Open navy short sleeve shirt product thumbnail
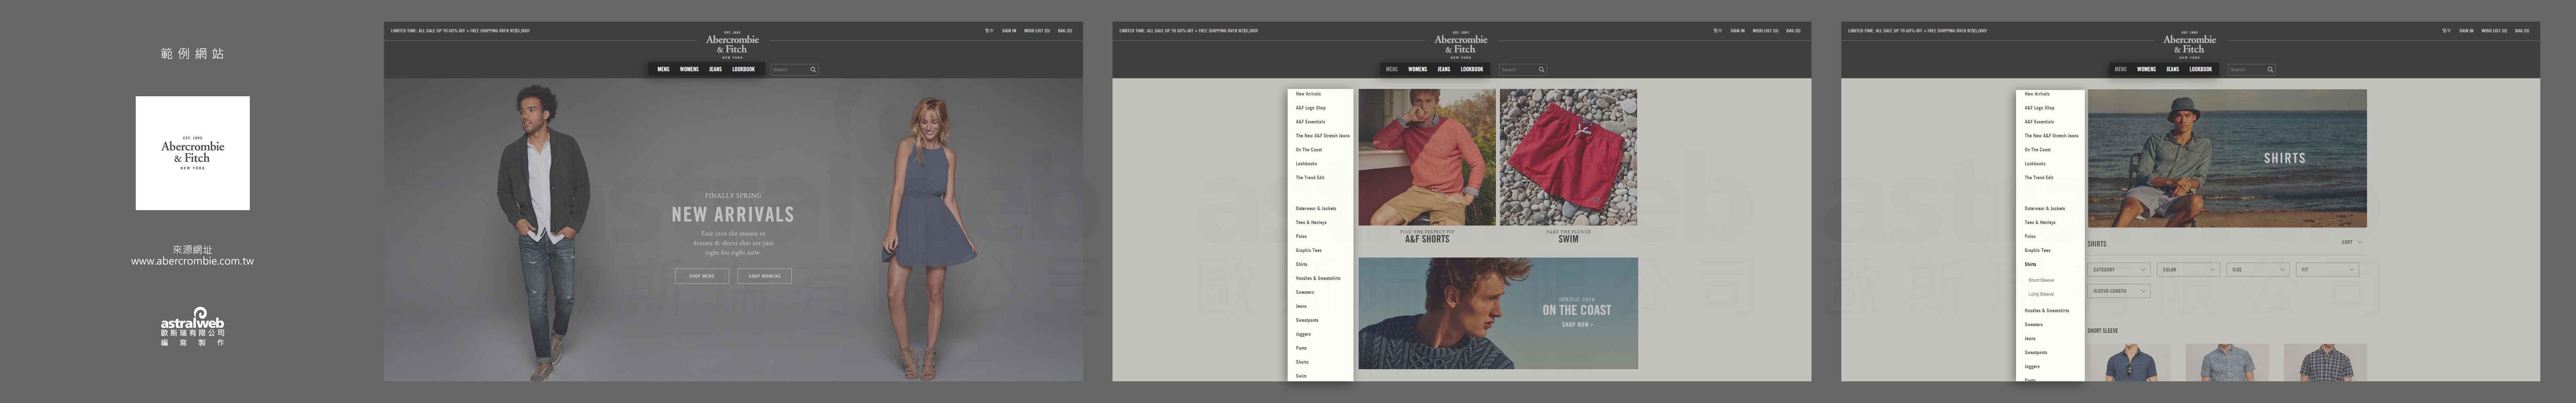 [2129, 363]
